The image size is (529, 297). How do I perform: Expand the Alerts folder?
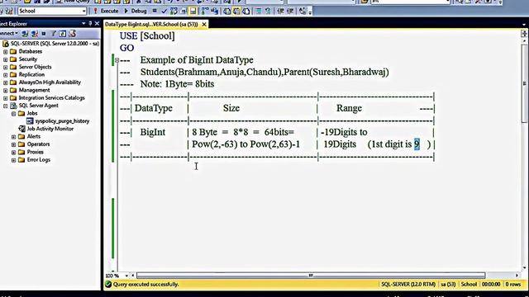coord(14,137)
